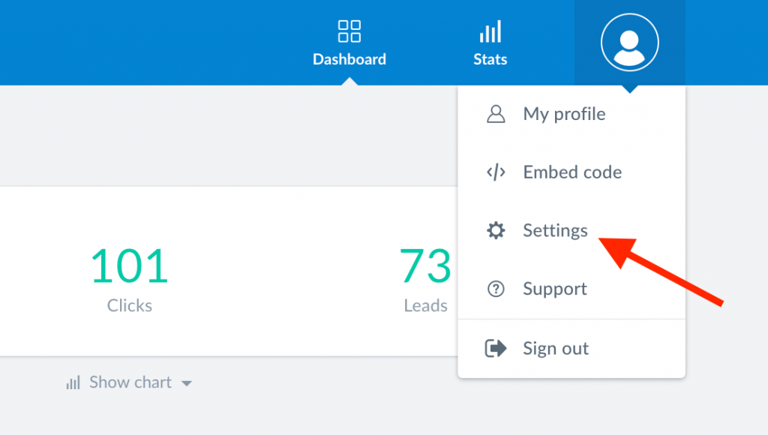Click the Support question mark icon
Image resolution: width=768 pixels, height=435 pixels.
pos(496,289)
